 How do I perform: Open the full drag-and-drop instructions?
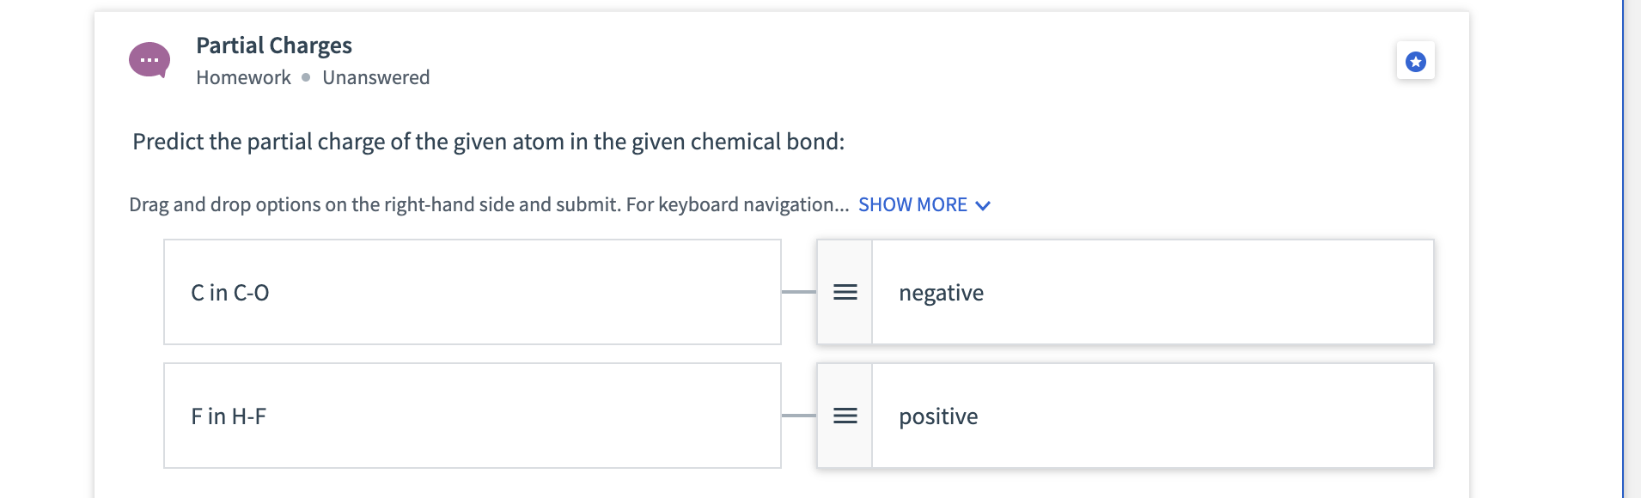tap(913, 204)
